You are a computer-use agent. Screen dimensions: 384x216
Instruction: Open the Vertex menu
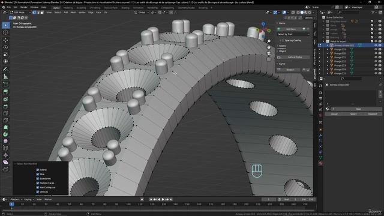(82, 12)
